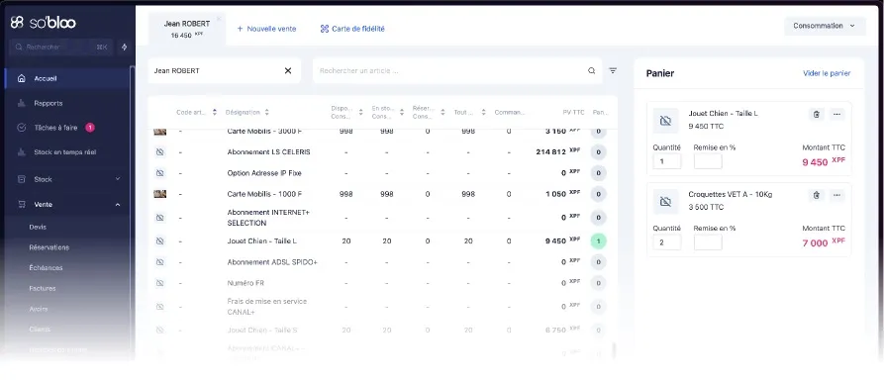Open Carte de fidélité
This screenshot has width=884, height=383.
pos(352,29)
